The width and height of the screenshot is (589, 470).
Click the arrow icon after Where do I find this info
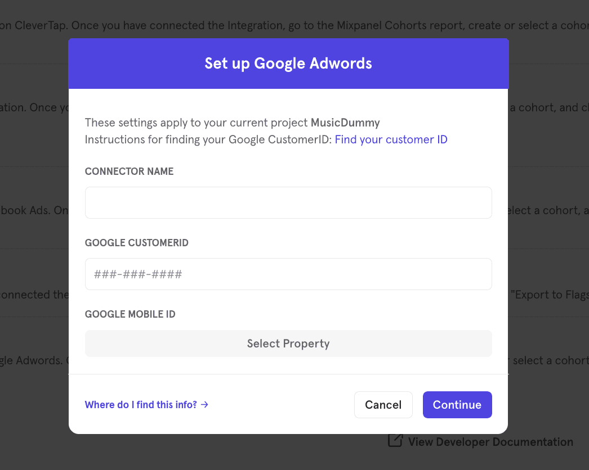click(x=204, y=404)
